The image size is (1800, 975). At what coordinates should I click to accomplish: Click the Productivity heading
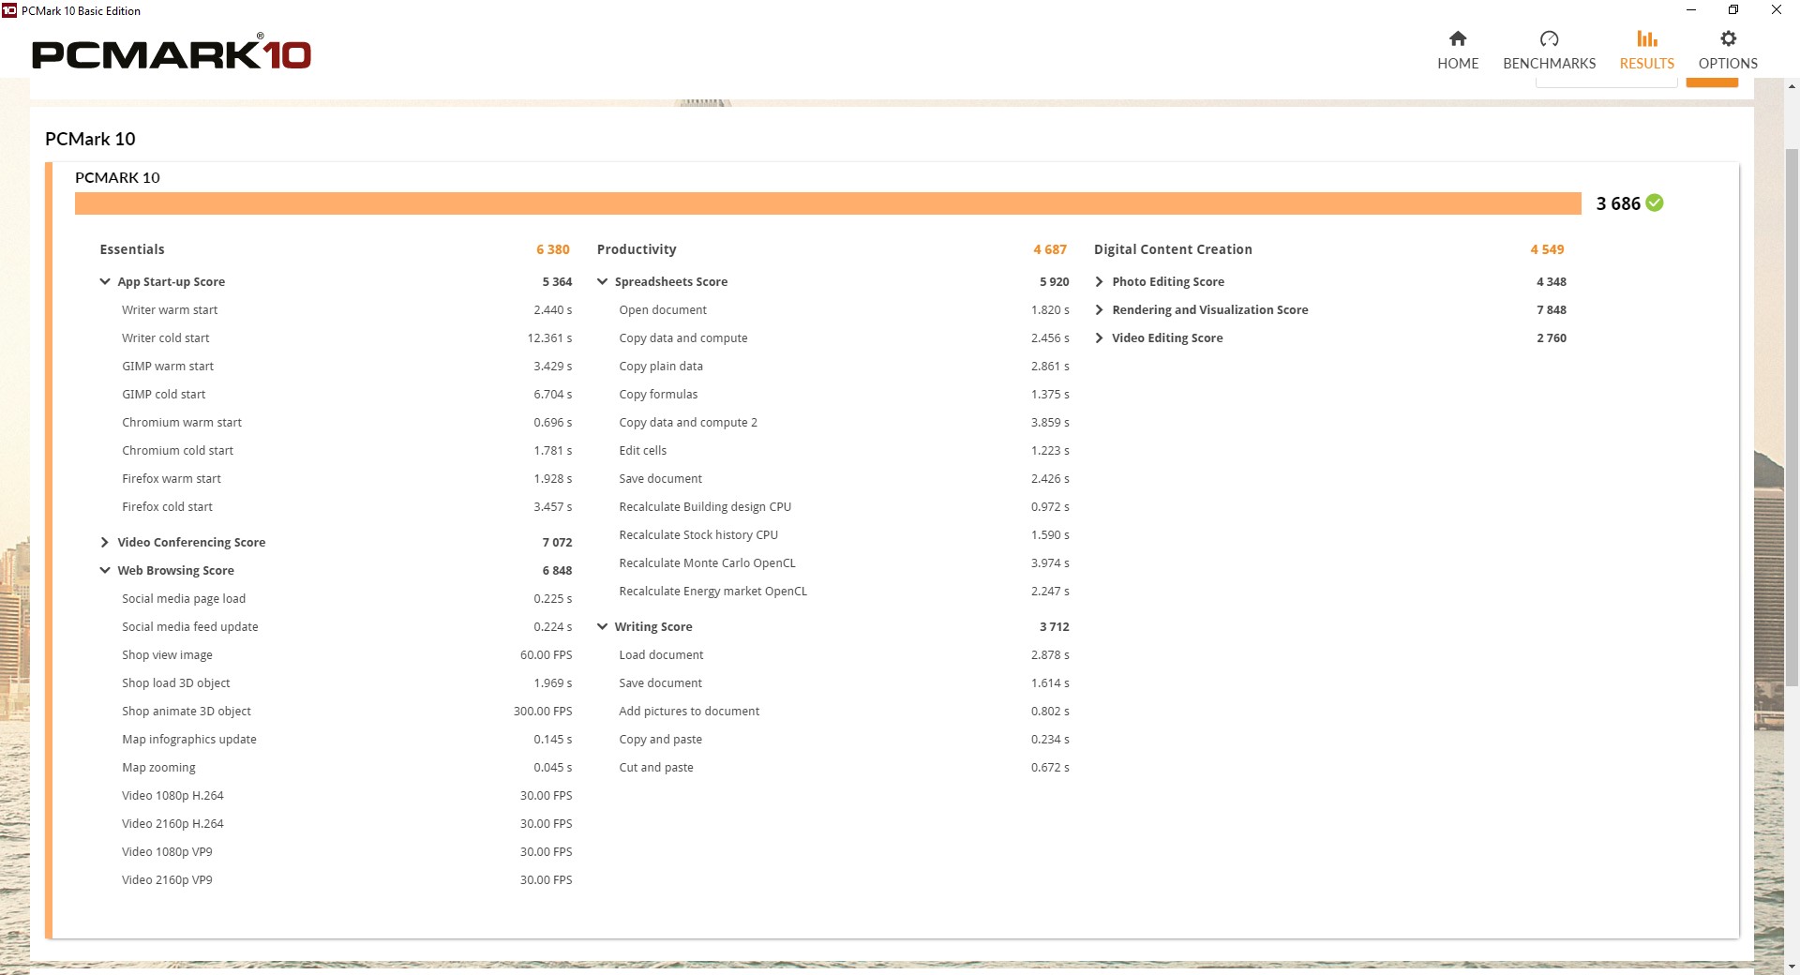[x=637, y=249]
